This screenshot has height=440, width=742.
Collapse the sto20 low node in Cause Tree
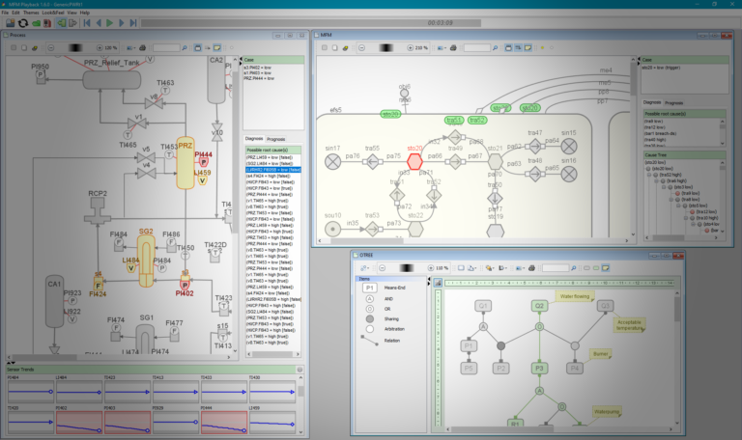click(648, 168)
